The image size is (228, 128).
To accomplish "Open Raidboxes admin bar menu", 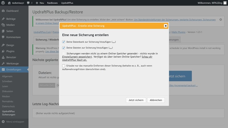I will click(52, 3).
